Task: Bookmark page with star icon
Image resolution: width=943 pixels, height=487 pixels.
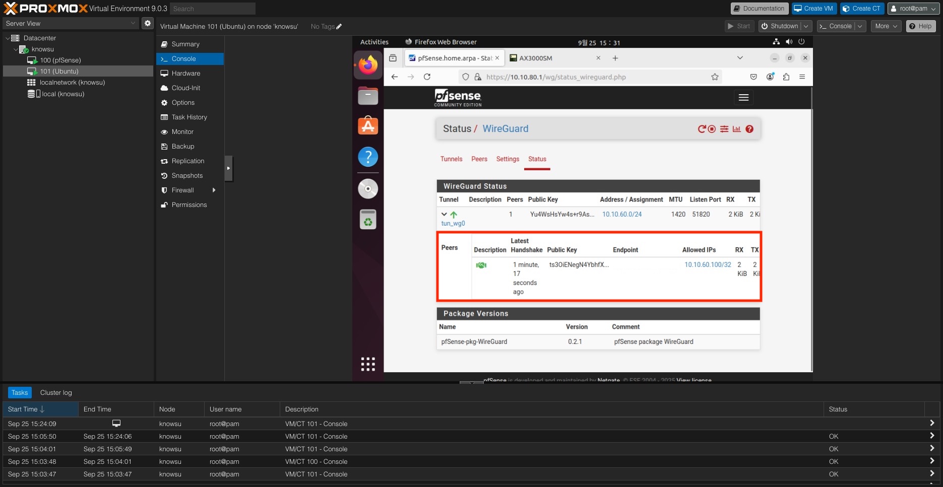Action: click(715, 77)
